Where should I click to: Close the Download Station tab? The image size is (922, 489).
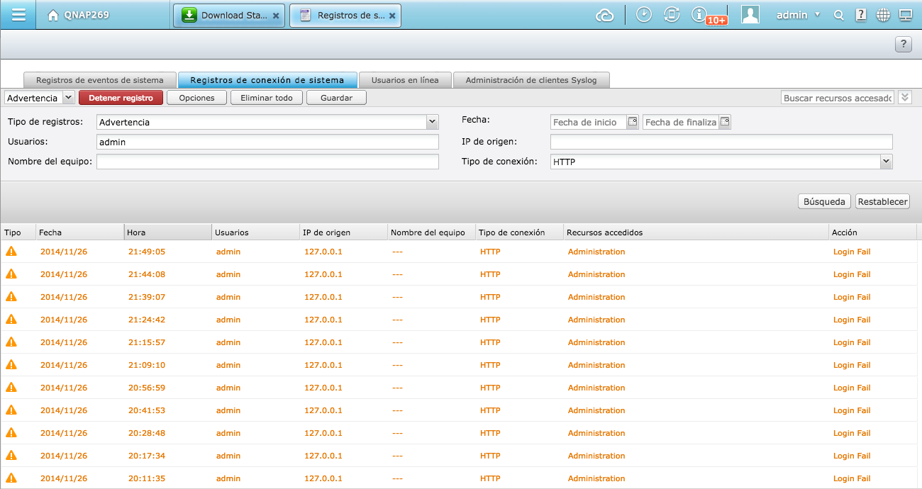(276, 16)
